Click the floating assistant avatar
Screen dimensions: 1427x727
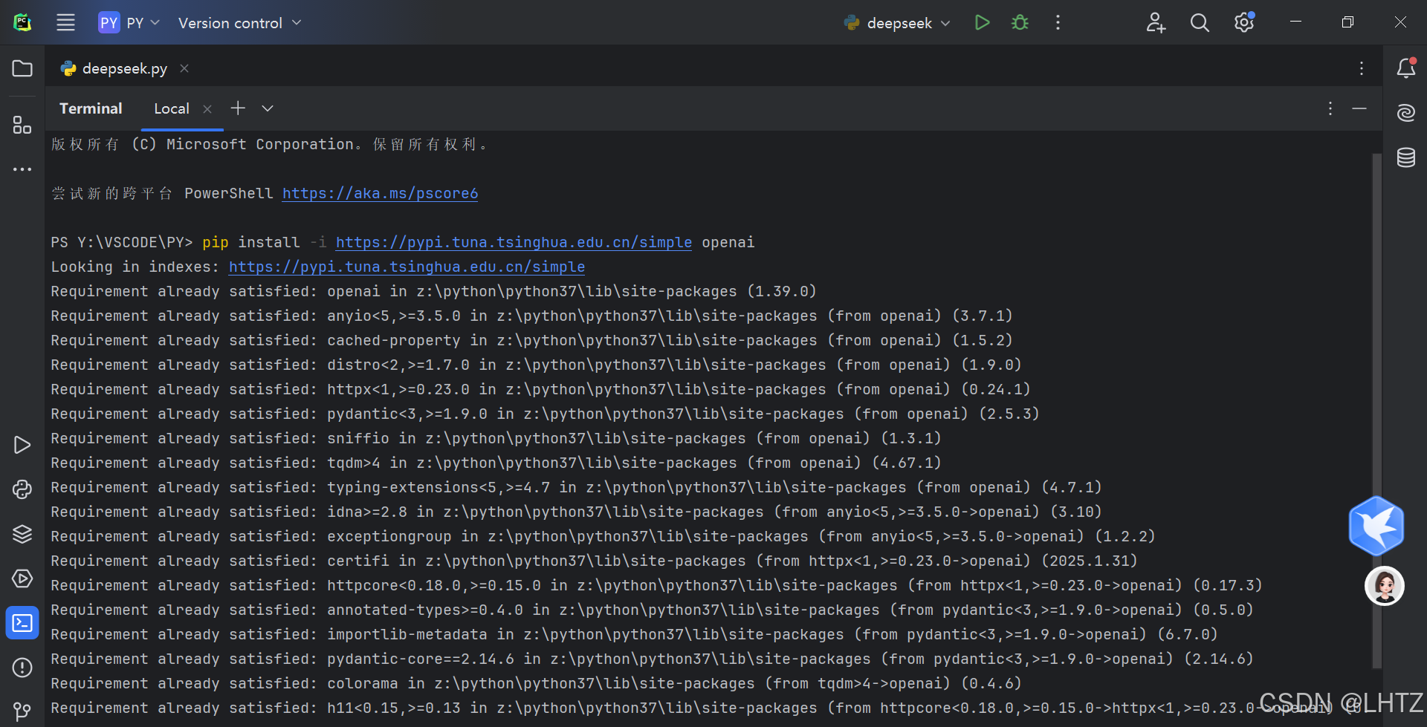click(x=1384, y=586)
